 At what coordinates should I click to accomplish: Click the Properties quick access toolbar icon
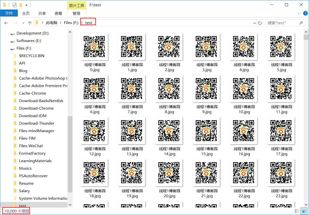(x=14, y=5)
